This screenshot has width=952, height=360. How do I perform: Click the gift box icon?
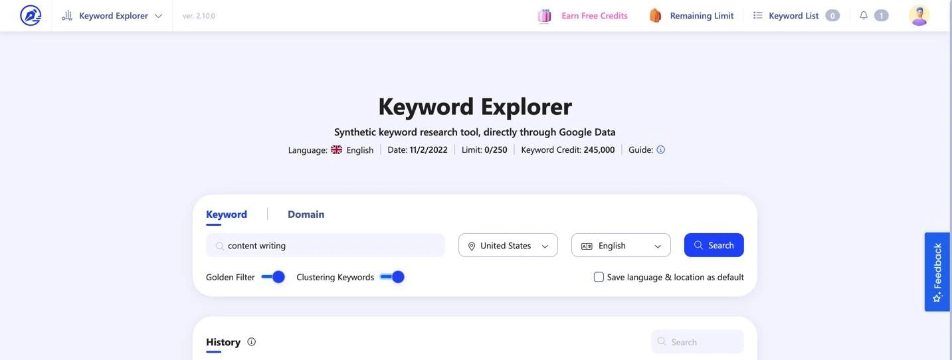pos(545,16)
